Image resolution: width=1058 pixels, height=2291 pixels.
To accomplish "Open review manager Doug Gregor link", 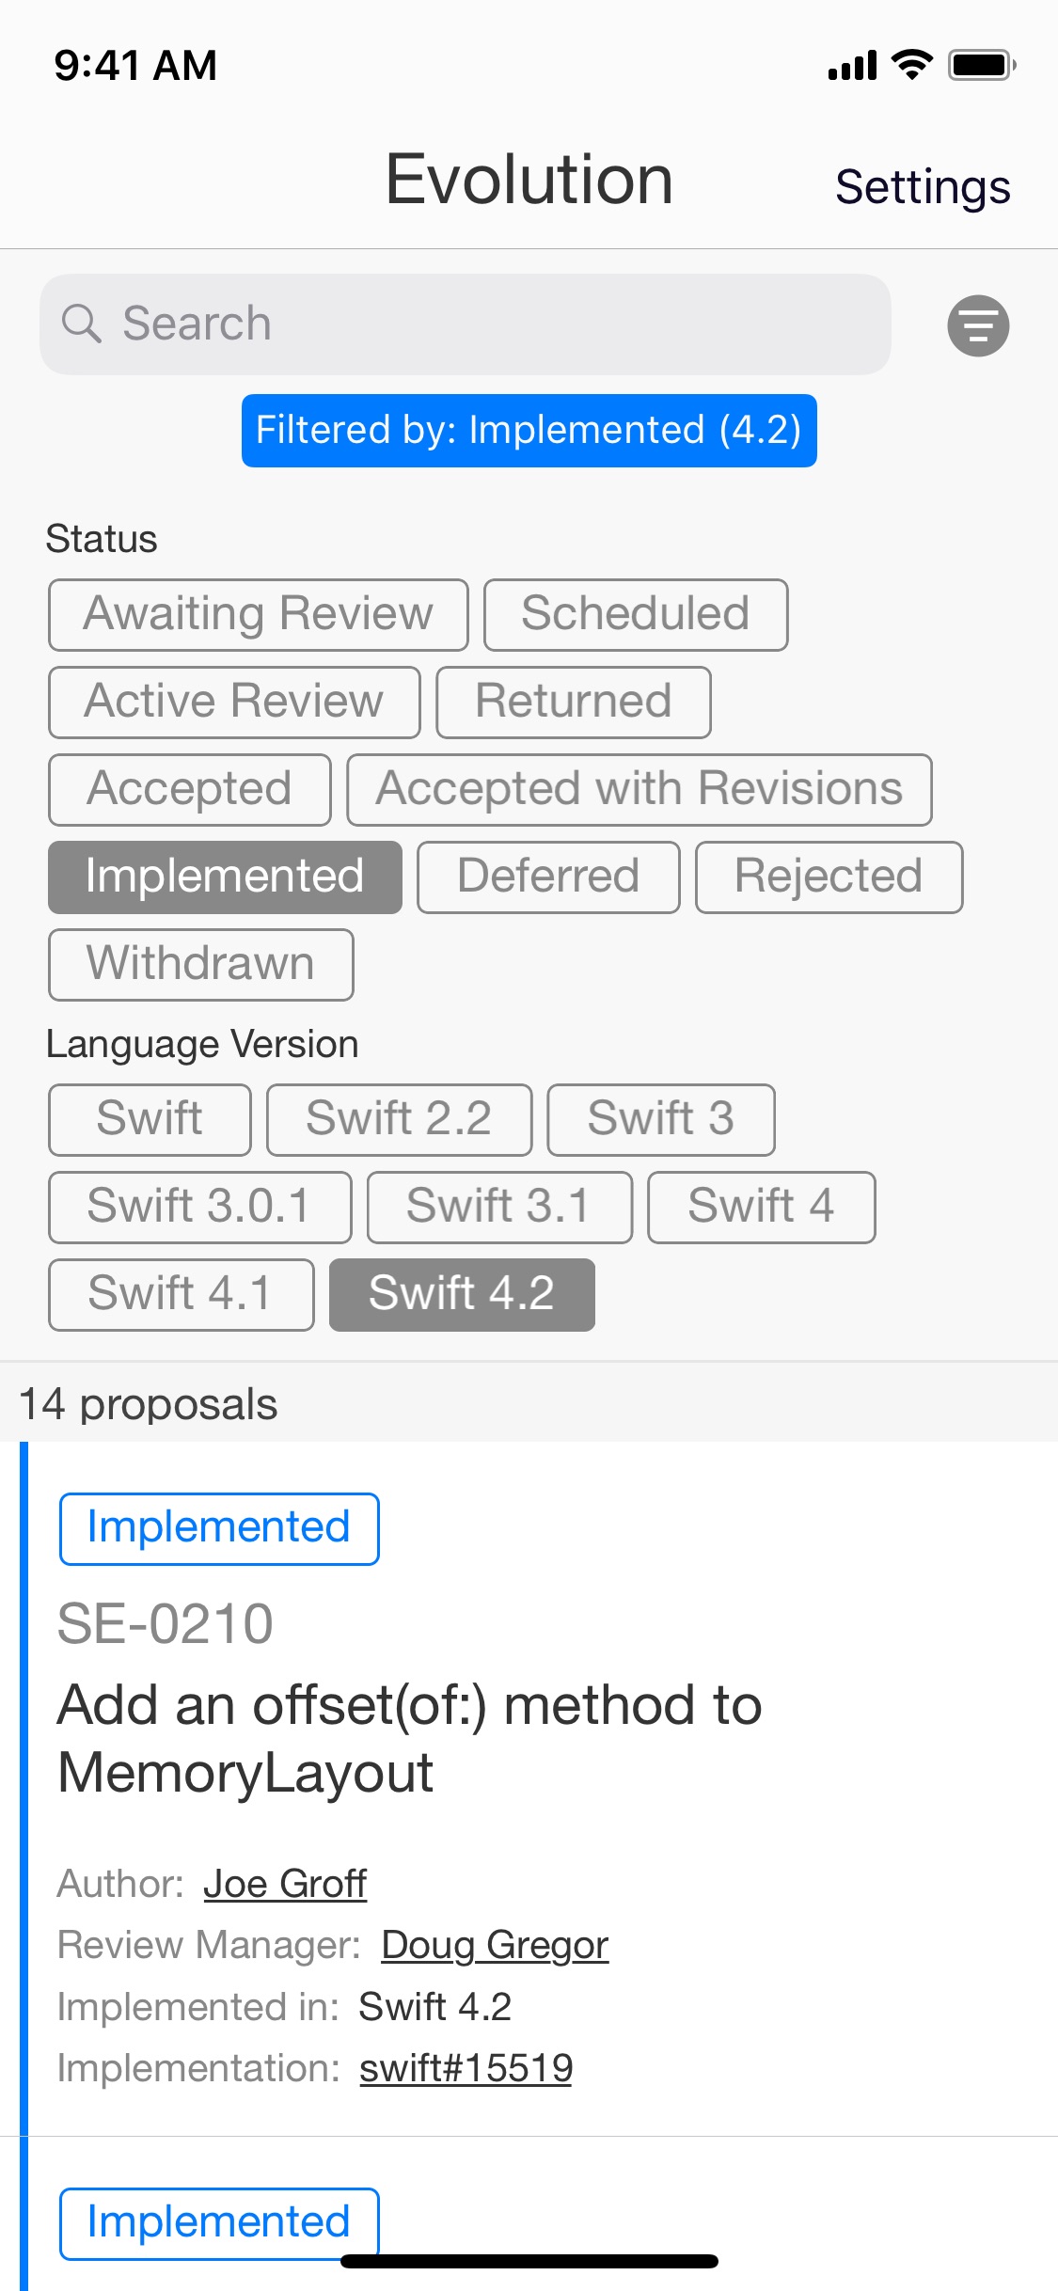I will tap(495, 1944).
